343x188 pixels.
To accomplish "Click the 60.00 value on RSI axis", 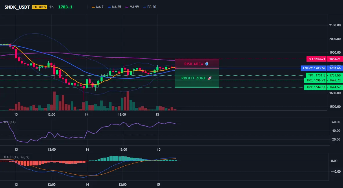I will point(336,122).
